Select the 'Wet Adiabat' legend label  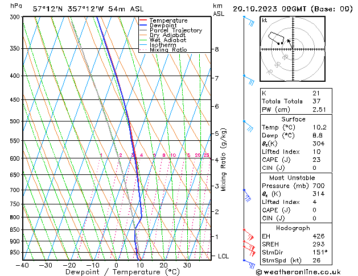[168, 40]
